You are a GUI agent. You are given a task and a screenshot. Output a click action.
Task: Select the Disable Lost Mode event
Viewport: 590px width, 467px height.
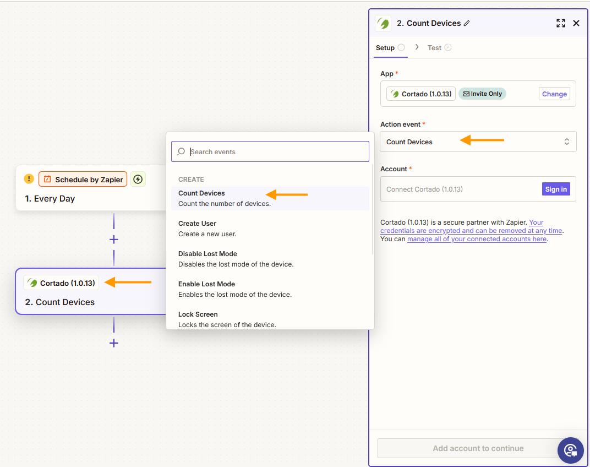click(x=270, y=259)
